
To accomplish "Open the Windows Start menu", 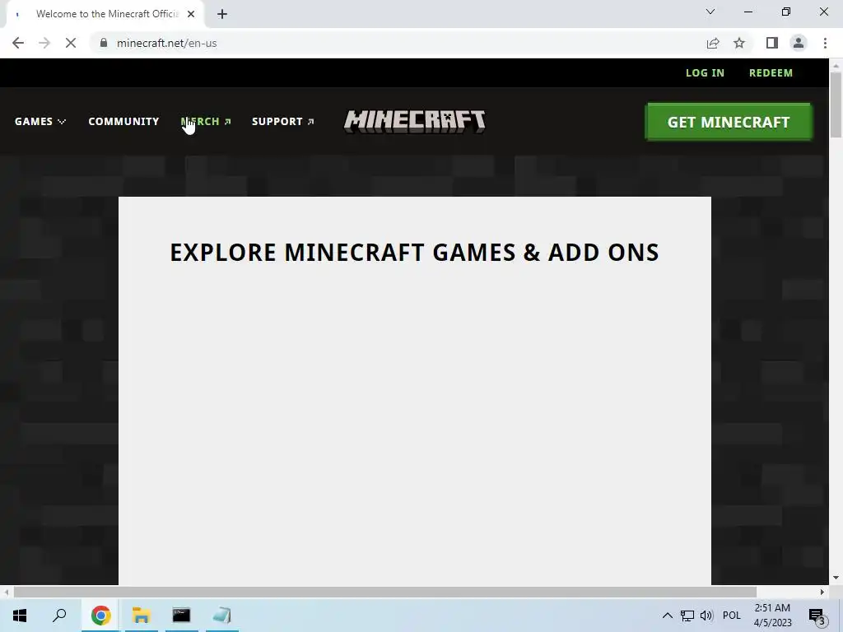I will click(20, 616).
